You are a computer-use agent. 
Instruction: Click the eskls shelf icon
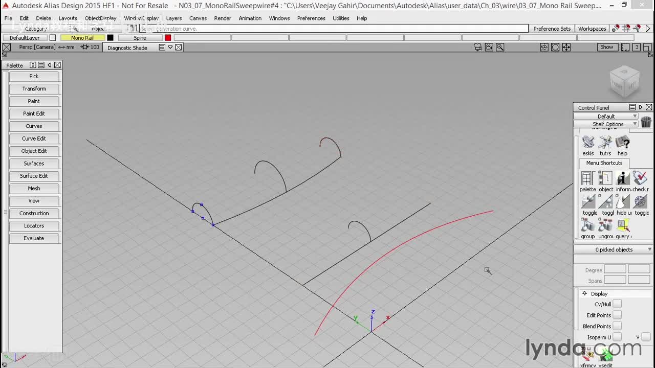click(588, 142)
